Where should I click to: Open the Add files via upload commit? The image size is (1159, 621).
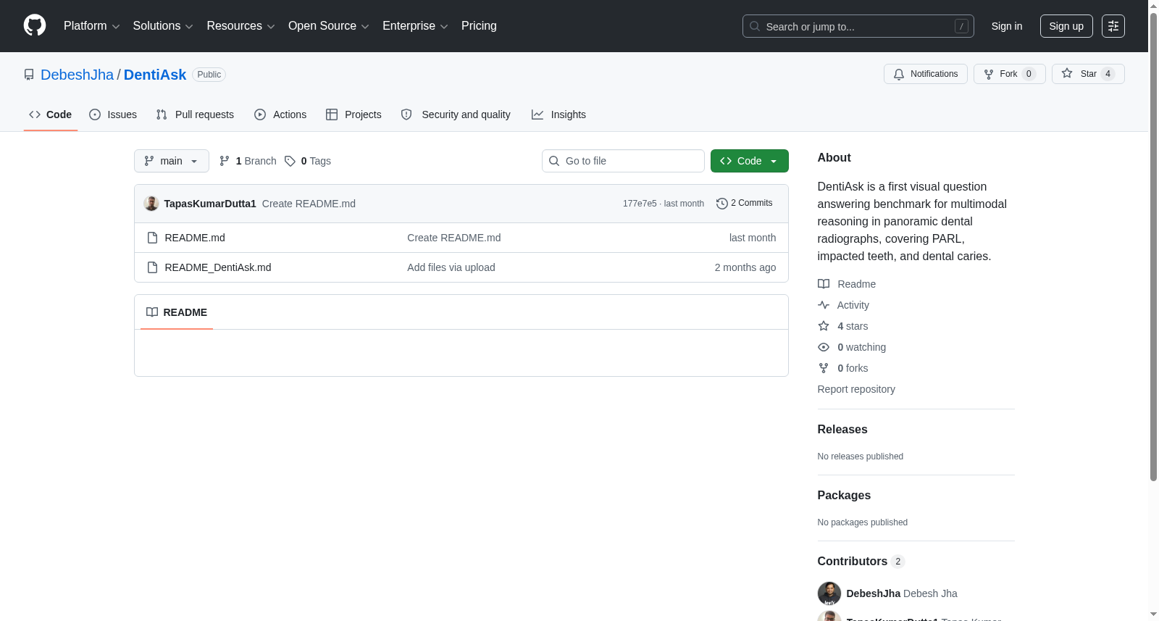[451, 267]
